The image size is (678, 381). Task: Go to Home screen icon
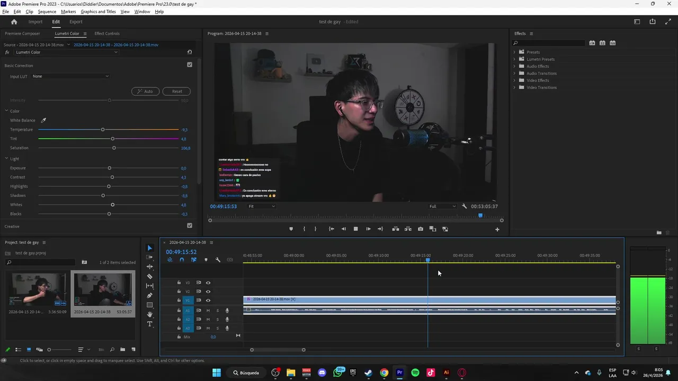click(14, 22)
